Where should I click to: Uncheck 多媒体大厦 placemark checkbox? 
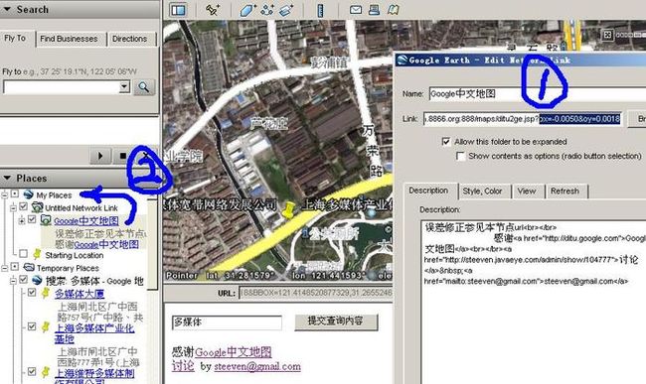[32, 293]
